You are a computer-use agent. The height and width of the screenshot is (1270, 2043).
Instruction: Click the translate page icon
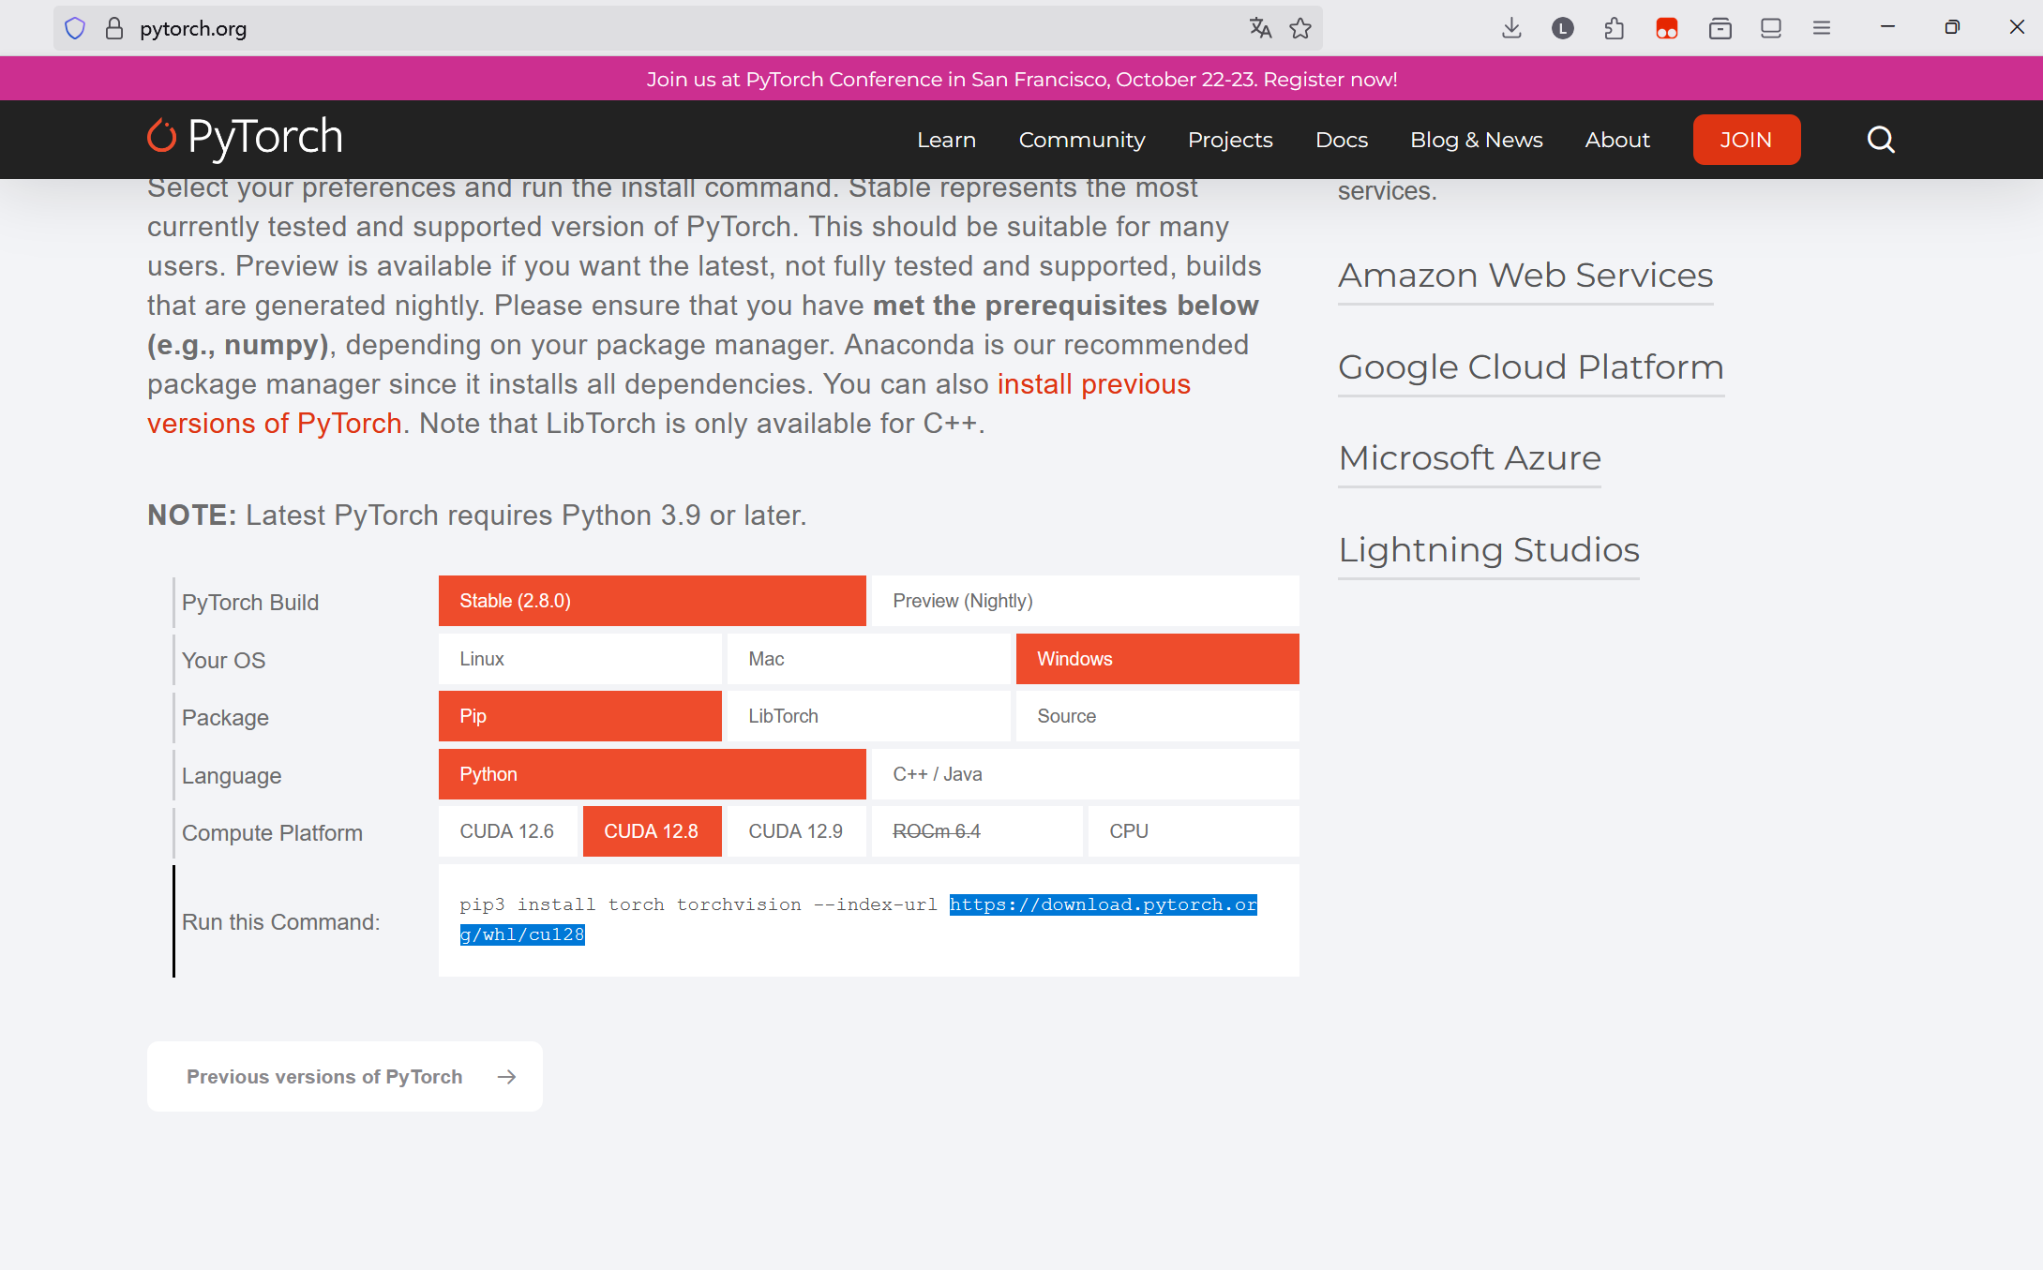(1260, 28)
